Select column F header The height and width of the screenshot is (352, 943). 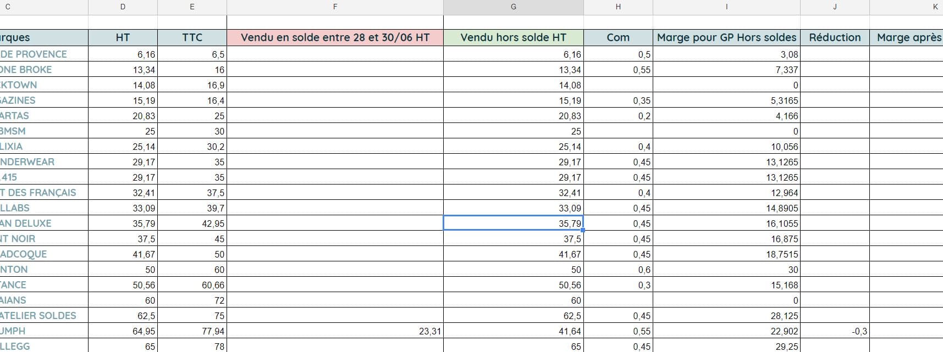tap(335, 7)
